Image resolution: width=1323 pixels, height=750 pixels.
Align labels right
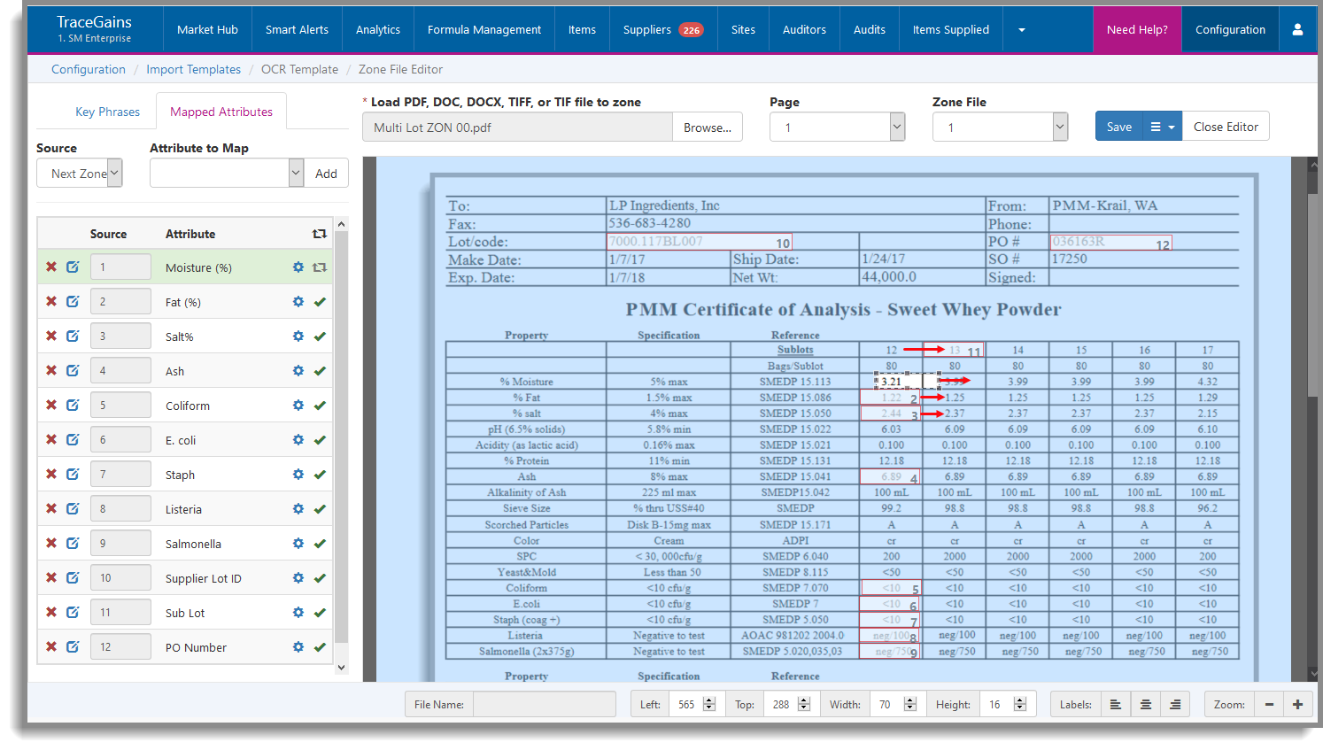coord(1175,704)
